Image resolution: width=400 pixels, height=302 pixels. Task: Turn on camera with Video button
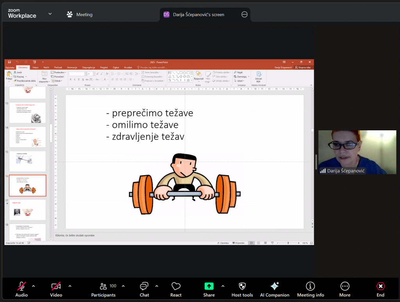pyautogui.click(x=56, y=289)
